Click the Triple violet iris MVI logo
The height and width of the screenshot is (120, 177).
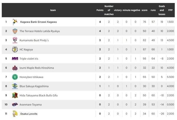[15, 59]
